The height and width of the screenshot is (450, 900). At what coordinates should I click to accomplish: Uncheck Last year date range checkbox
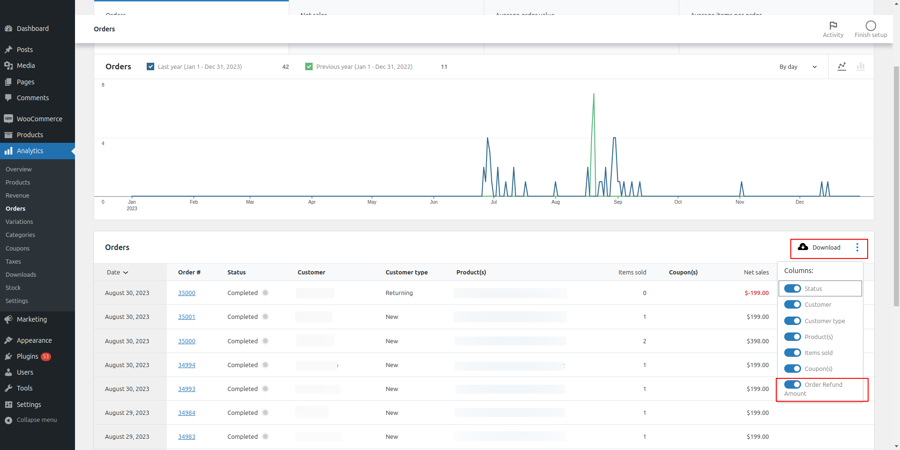(150, 66)
